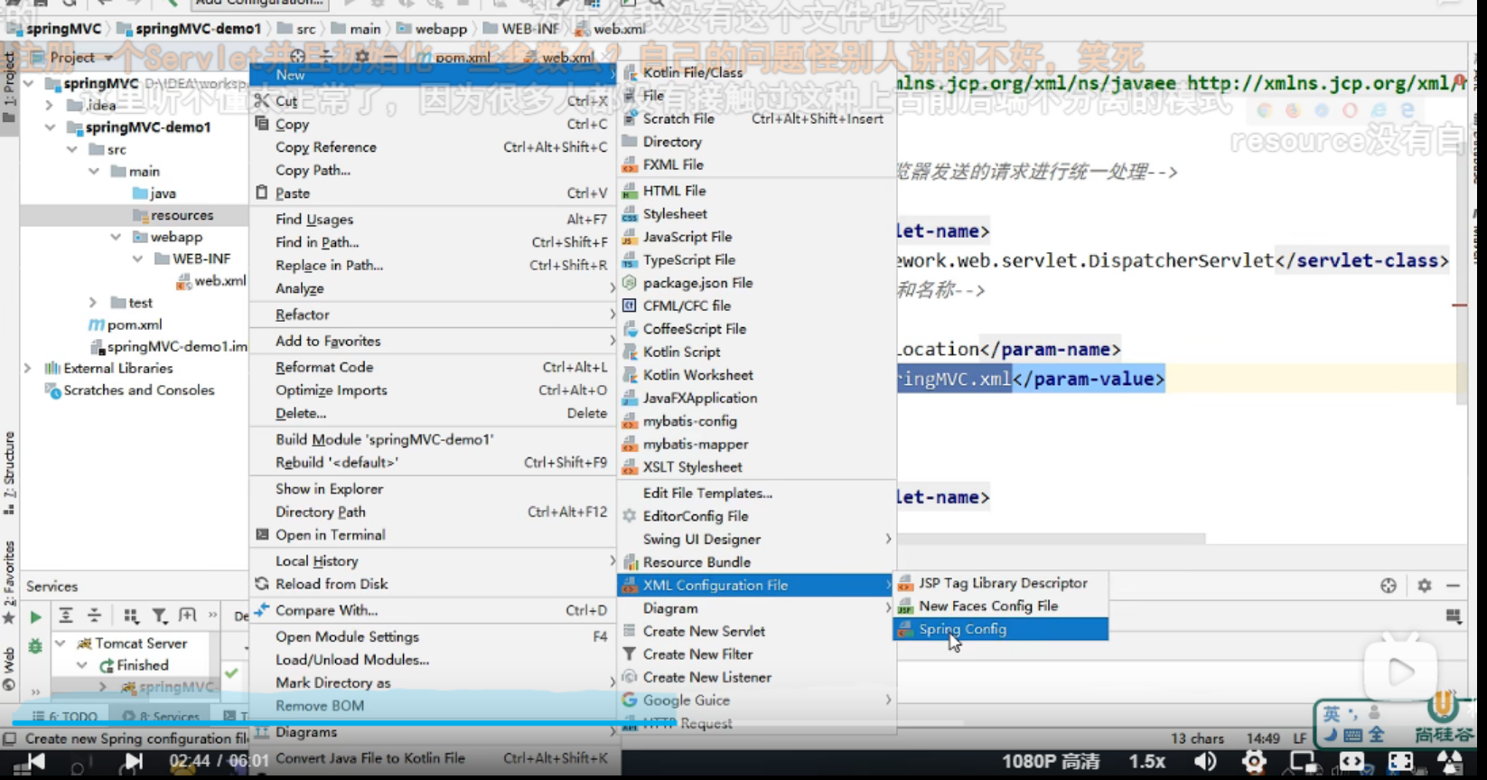Click the IME keyboard icon
This screenshot has width=1487, height=780.
click(1352, 735)
